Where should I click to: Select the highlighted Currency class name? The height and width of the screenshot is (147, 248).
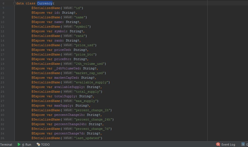point(45,3)
